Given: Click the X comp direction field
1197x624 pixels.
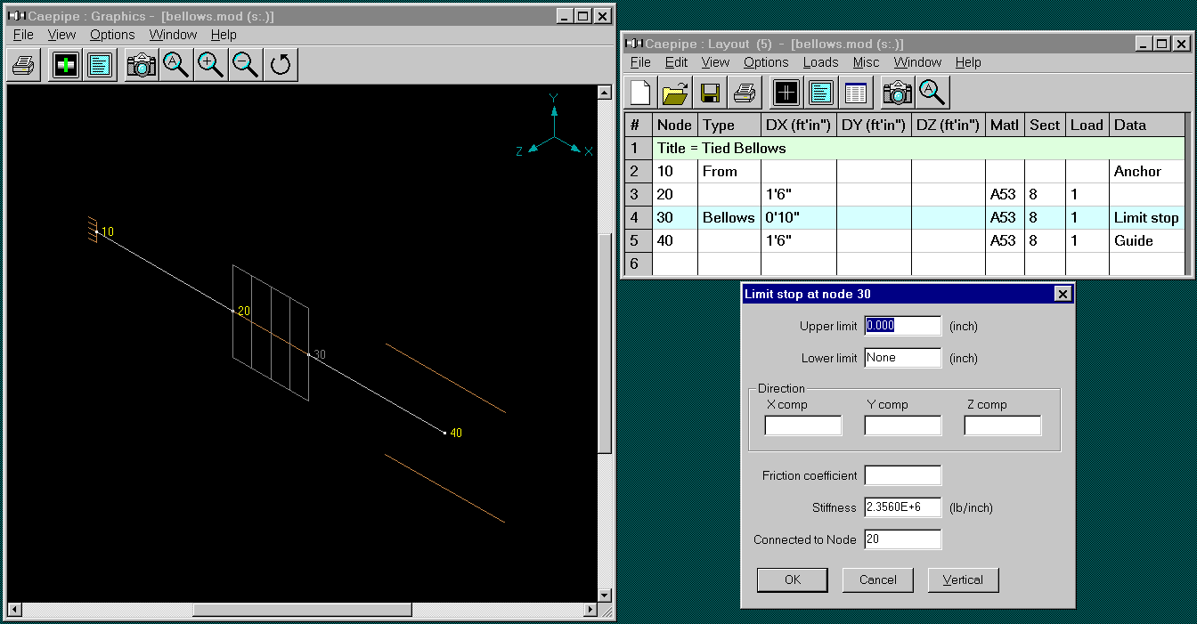Looking at the screenshot, I should click(x=803, y=425).
